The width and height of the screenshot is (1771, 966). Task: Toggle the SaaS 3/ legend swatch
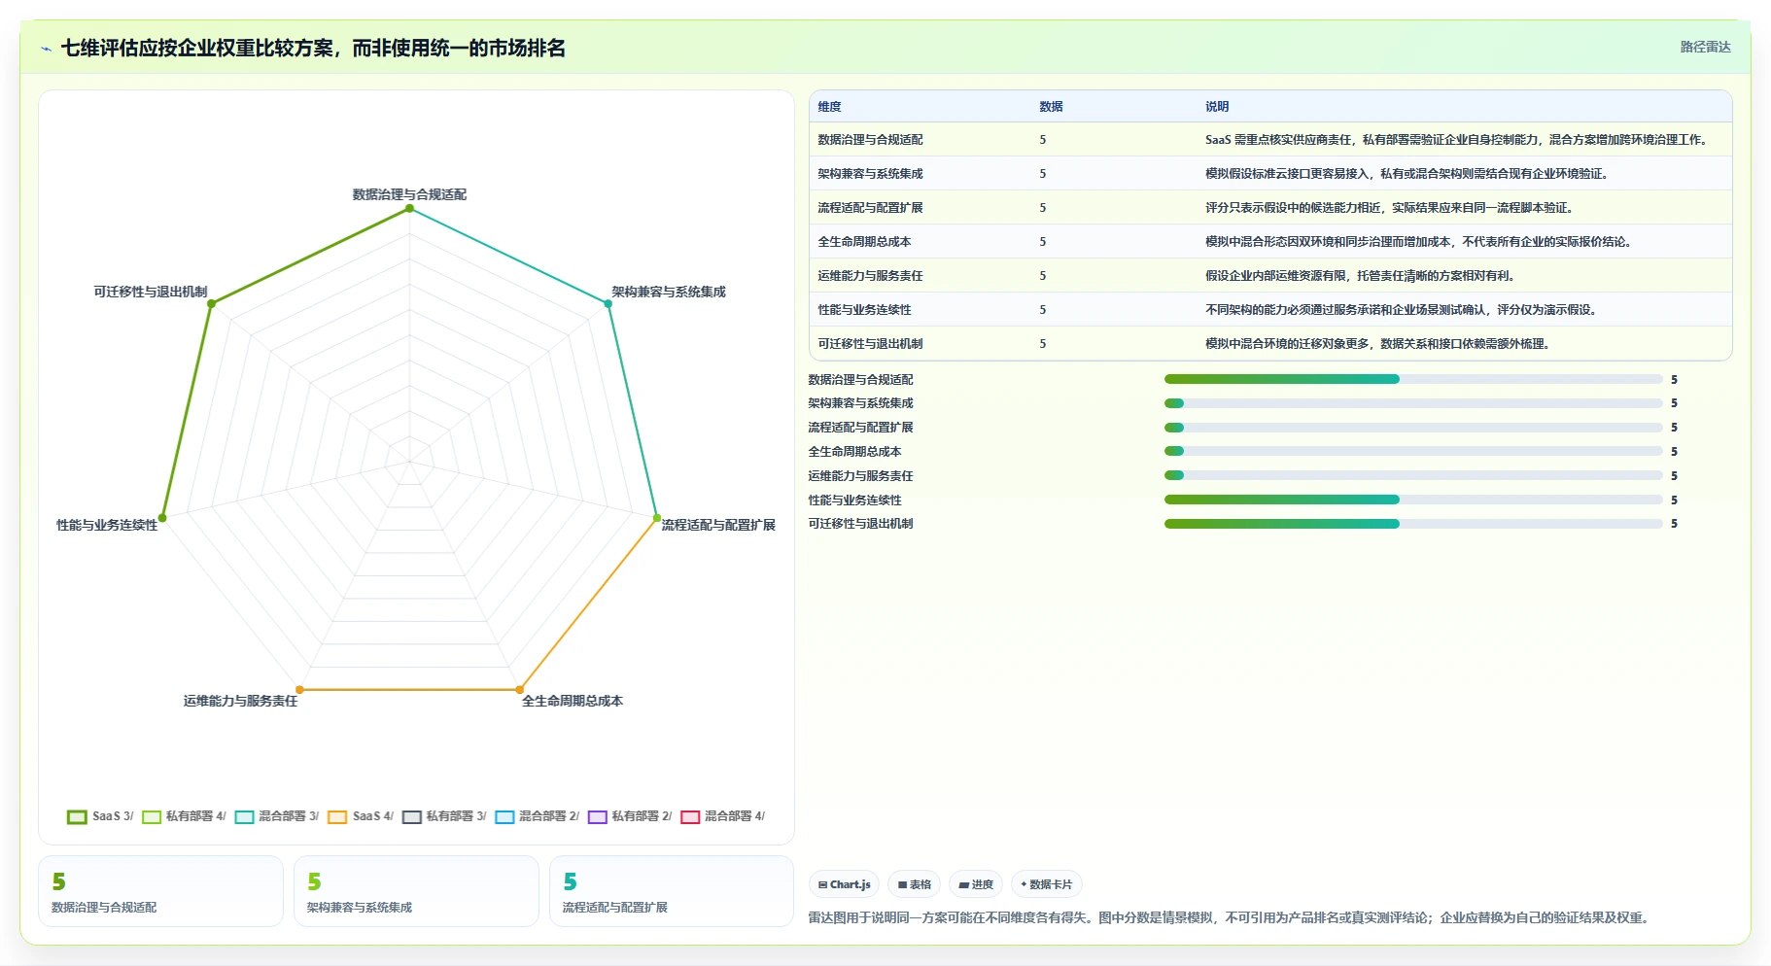click(77, 816)
